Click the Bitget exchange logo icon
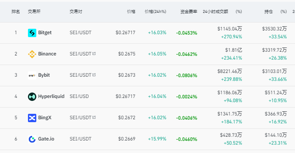The width and height of the screenshot is (295, 153). tap(32, 33)
